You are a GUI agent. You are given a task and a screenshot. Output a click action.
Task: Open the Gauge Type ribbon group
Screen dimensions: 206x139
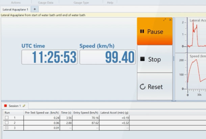tap(81, 2)
